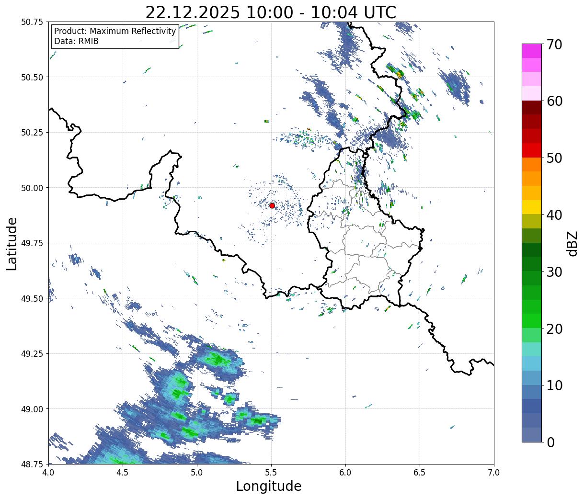Click the 'Longitude' axis label
Image resolution: width=584 pixels, height=498 pixels.
tap(269, 486)
